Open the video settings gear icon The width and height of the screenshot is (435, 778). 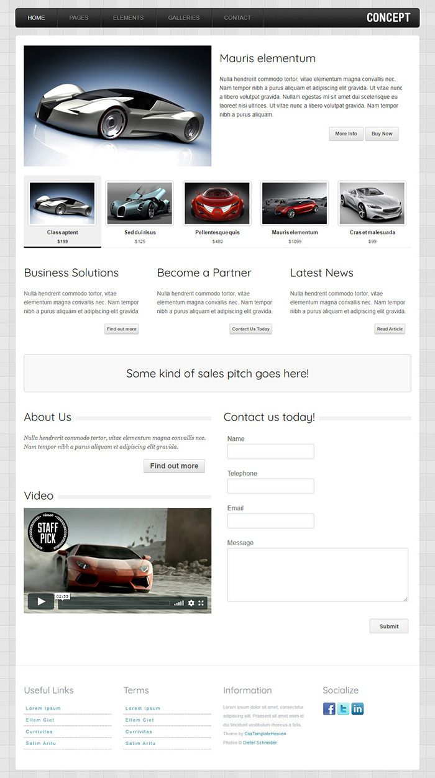pyautogui.click(x=191, y=603)
